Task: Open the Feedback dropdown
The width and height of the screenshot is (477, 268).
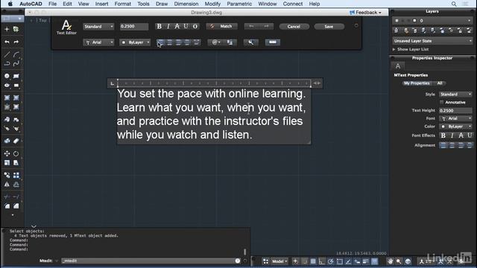Action: tap(365, 13)
